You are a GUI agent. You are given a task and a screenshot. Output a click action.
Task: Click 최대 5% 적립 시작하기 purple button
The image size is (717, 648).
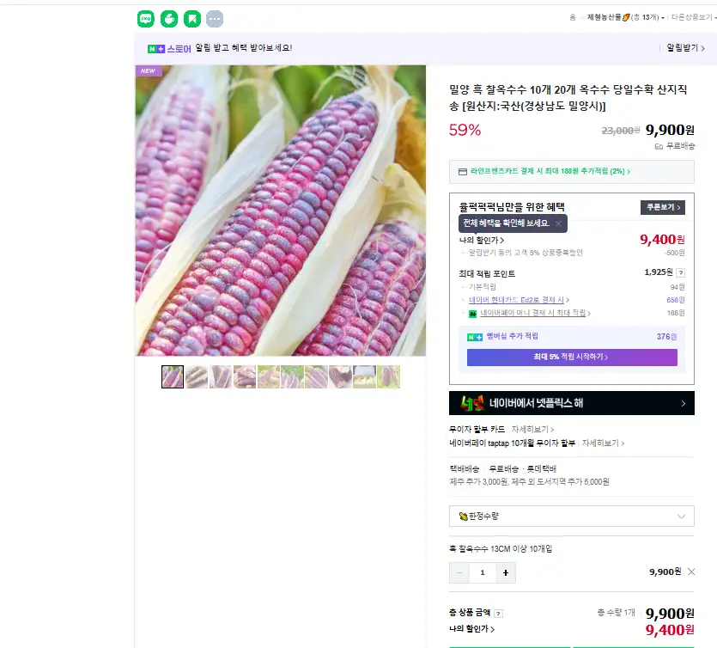(x=572, y=357)
